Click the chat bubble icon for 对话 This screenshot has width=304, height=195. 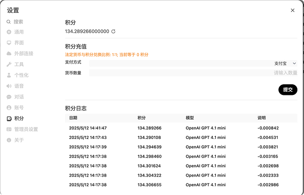pyautogui.click(x=9, y=97)
